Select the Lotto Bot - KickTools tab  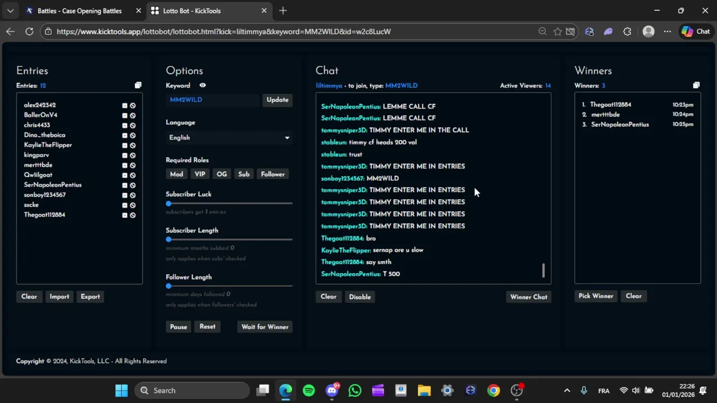tap(192, 11)
